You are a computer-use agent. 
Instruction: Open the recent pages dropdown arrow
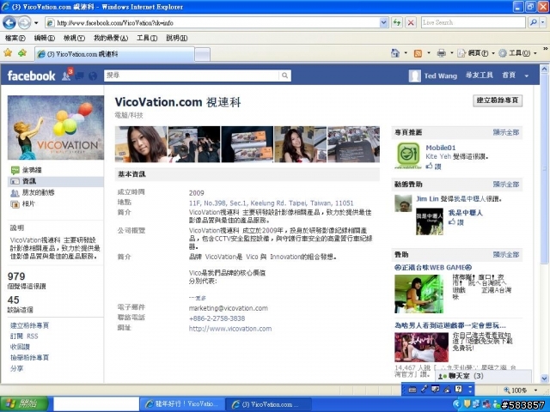pos(36,23)
